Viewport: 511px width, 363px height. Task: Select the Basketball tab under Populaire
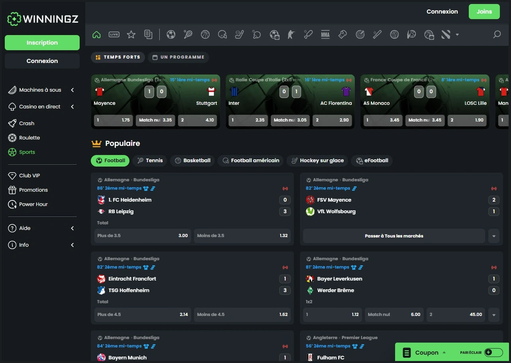pyautogui.click(x=193, y=161)
